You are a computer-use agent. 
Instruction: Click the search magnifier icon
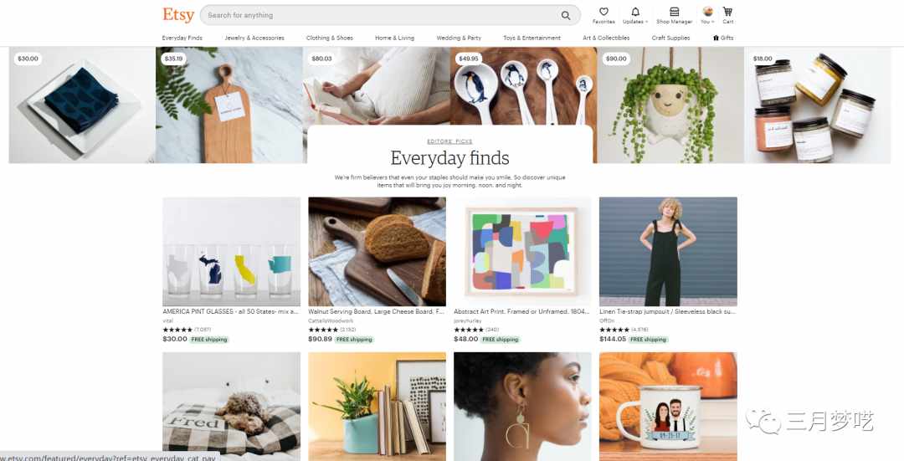[x=566, y=16]
